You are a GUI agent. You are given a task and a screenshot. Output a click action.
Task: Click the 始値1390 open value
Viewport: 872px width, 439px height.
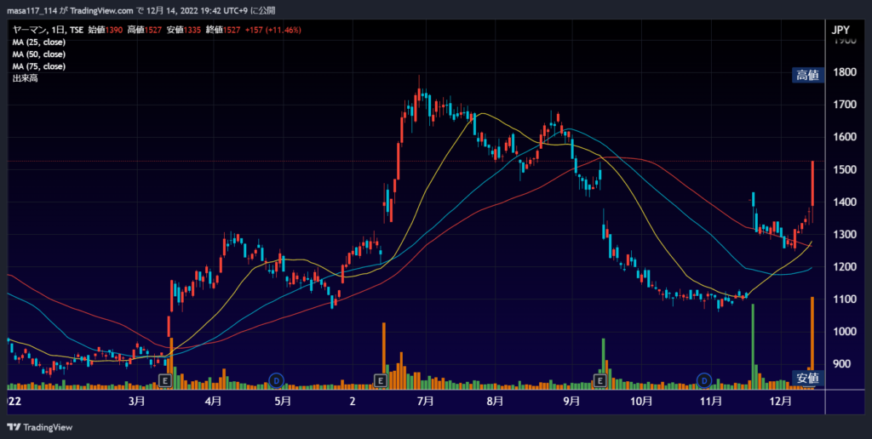[105, 30]
